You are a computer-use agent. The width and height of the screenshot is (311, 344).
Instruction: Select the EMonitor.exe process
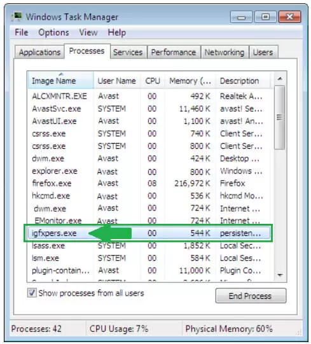click(149, 220)
